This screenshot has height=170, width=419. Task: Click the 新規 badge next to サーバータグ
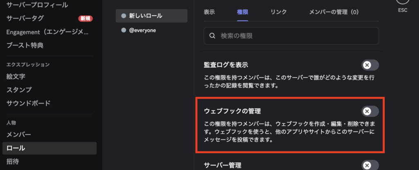[x=85, y=18]
